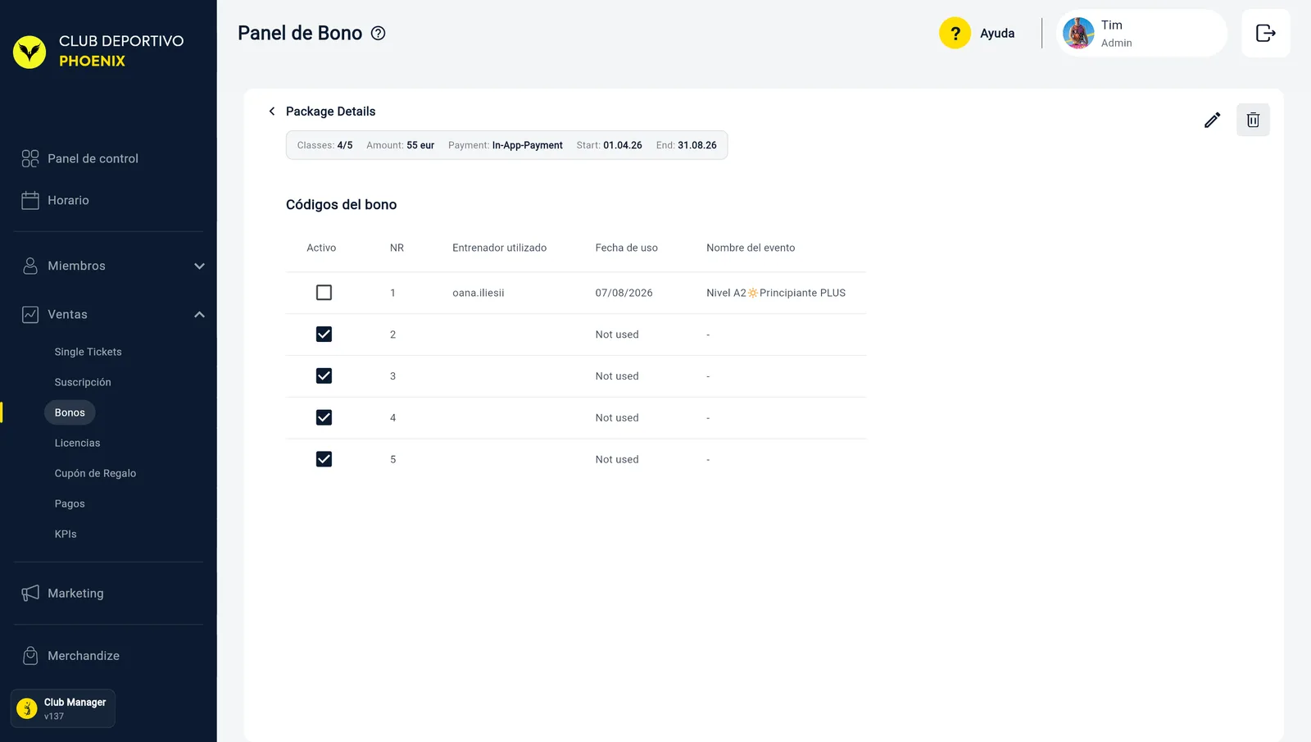The height and width of the screenshot is (742, 1311).
Task: Click the Fecha de uso column header
Action: point(626,248)
